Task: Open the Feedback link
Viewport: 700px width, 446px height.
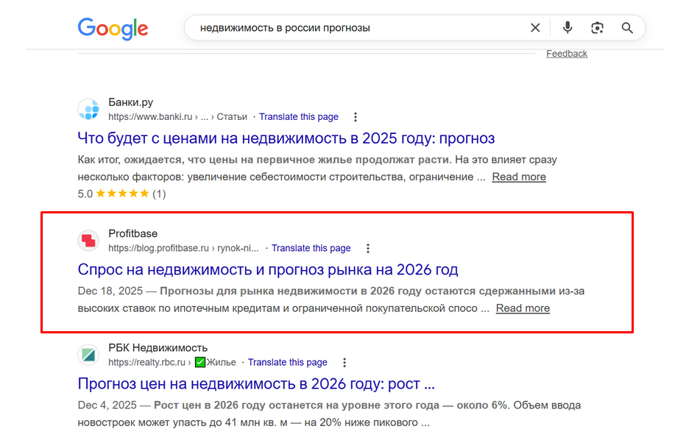Action: [567, 54]
